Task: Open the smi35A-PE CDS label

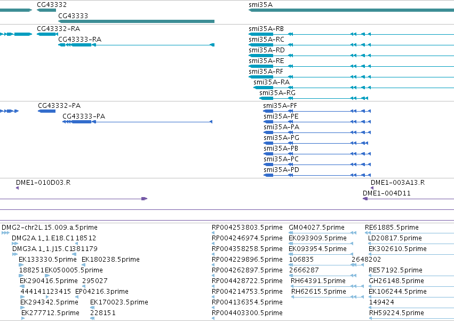Action: (281, 116)
